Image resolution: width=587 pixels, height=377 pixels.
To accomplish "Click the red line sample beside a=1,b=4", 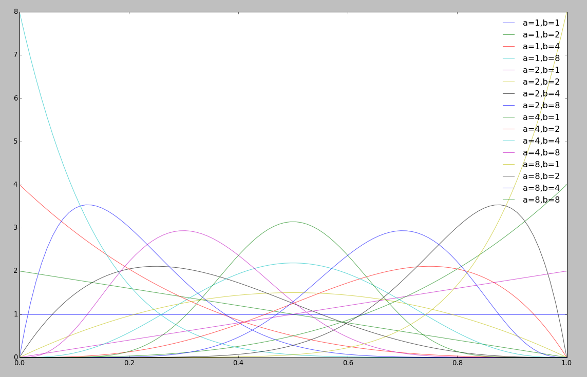I will (x=508, y=46).
